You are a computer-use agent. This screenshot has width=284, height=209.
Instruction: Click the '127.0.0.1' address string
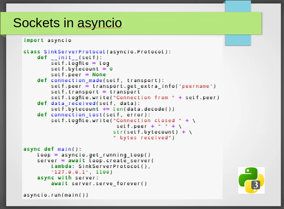[70, 172]
